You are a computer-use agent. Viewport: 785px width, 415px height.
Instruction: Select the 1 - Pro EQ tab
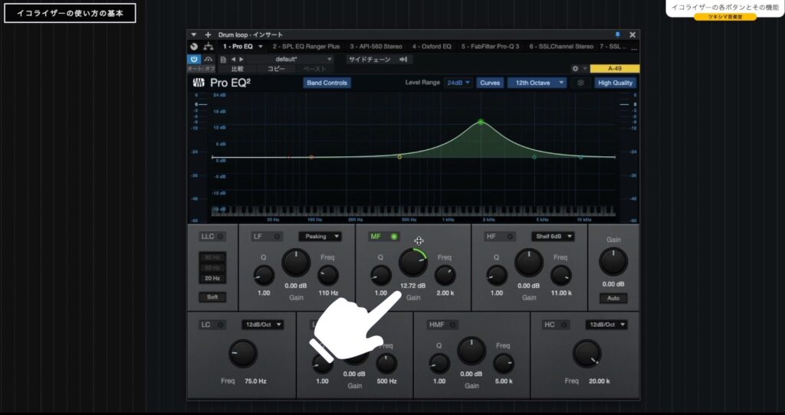point(238,47)
